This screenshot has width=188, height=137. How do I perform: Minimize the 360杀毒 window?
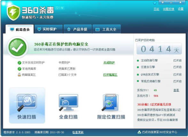[171, 2]
